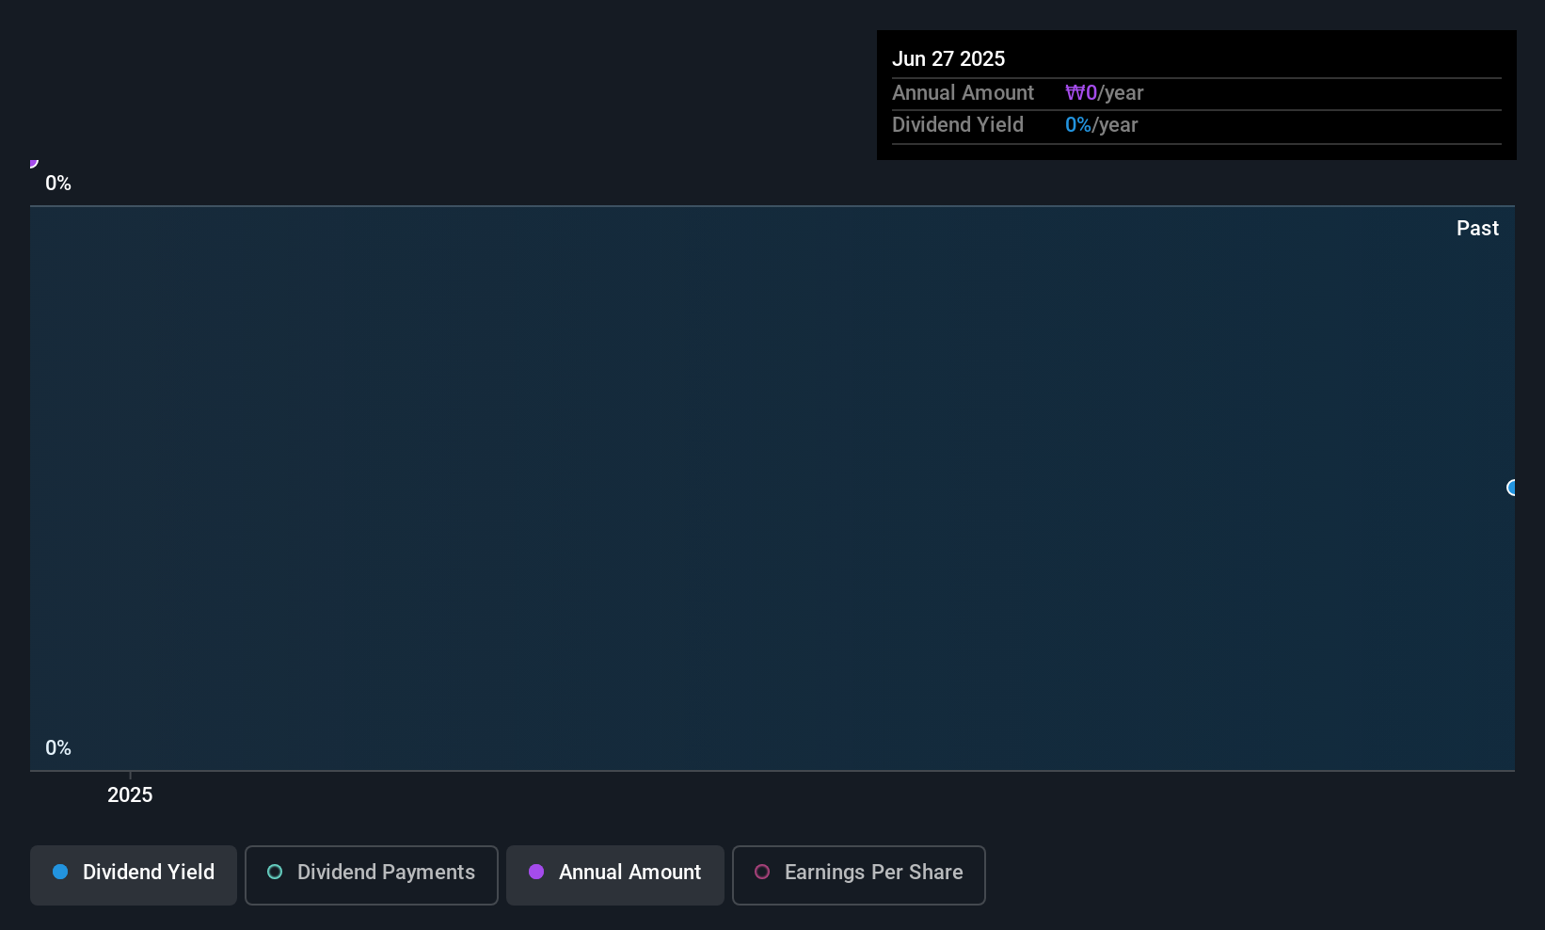
Task: Click the 'Jun 27 2025' tooltip date
Action: click(948, 59)
